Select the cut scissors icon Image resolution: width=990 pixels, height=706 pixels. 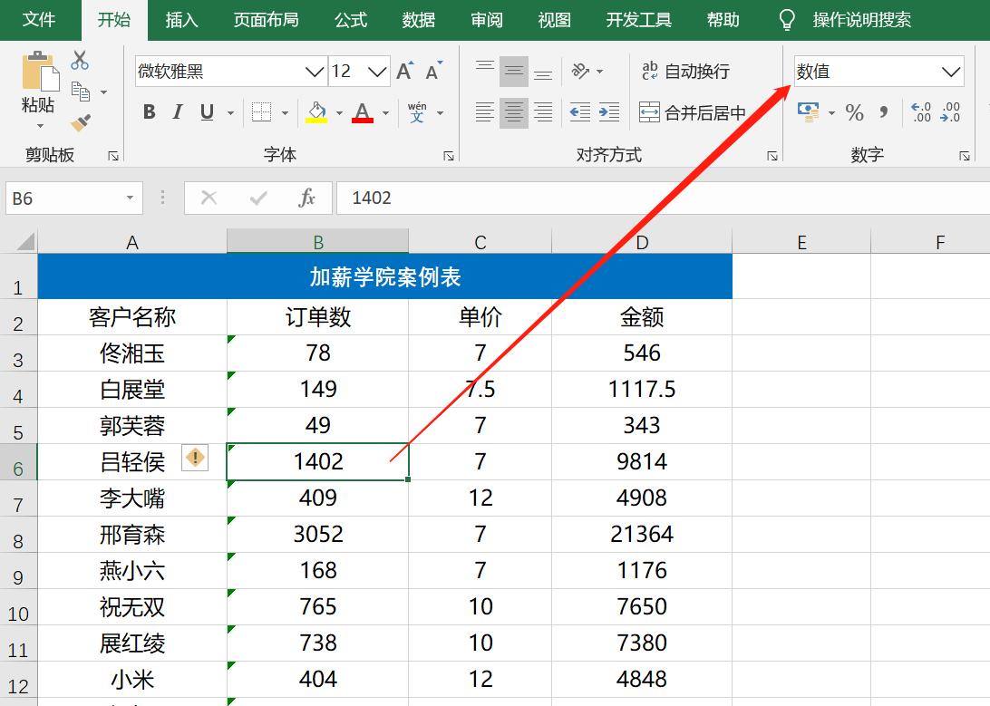coord(80,58)
